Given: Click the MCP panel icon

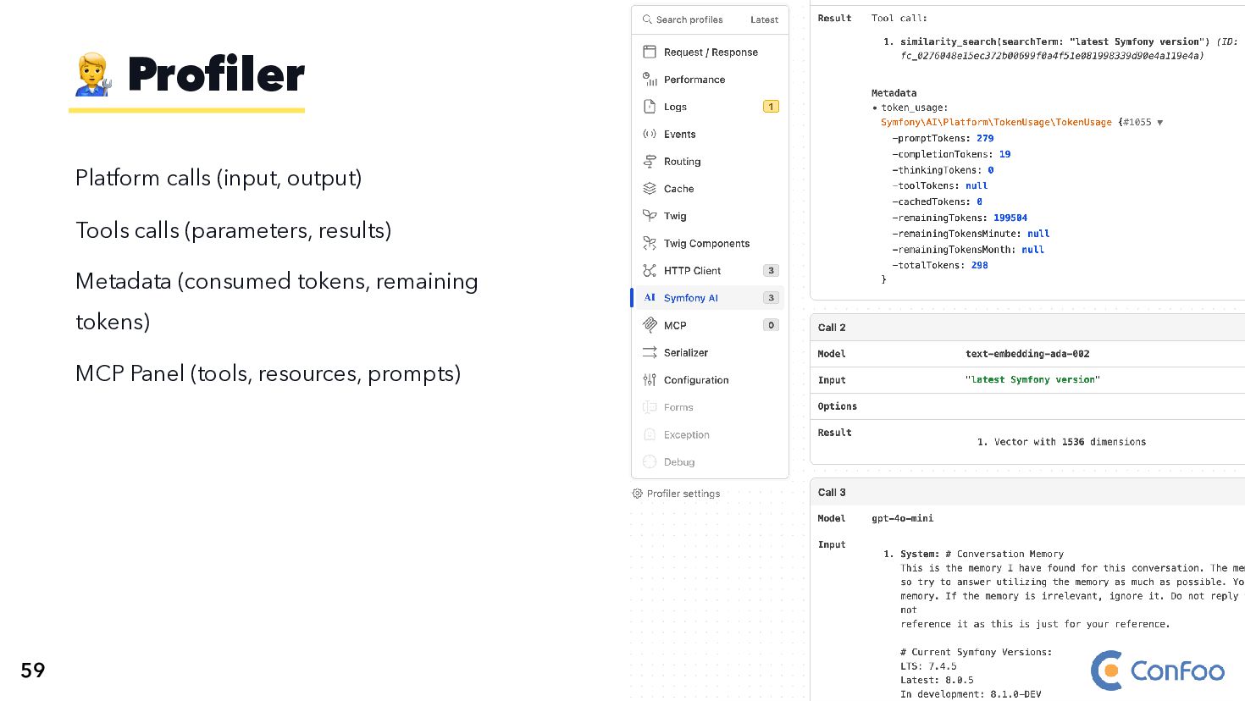Looking at the screenshot, I should point(650,324).
